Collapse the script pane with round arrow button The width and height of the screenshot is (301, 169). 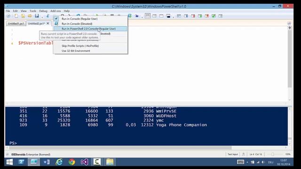pos(289,23)
